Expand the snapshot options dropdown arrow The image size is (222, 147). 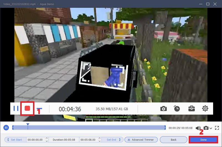pyautogui.click(x=211, y=128)
